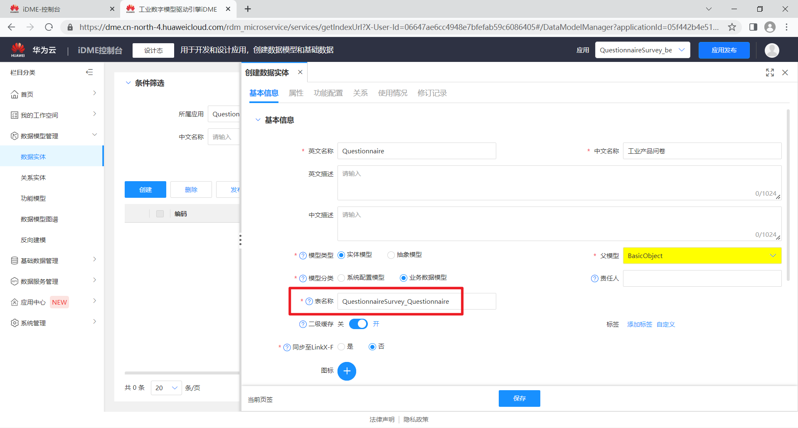Select 否 for 同步至LinkX-F
Screen dimensions: 798x428
[x=372, y=347]
